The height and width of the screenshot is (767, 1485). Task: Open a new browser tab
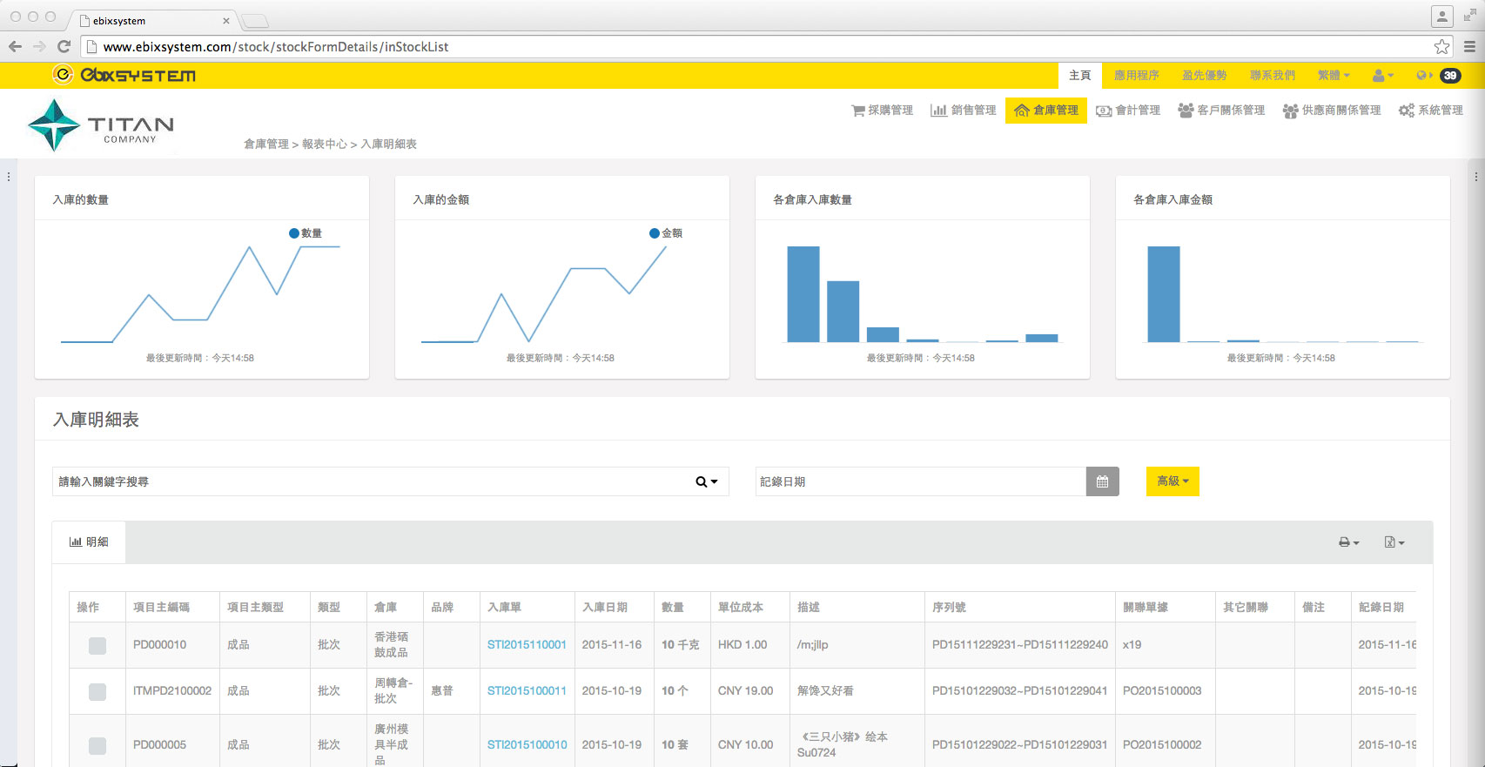click(x=254, y=21)
